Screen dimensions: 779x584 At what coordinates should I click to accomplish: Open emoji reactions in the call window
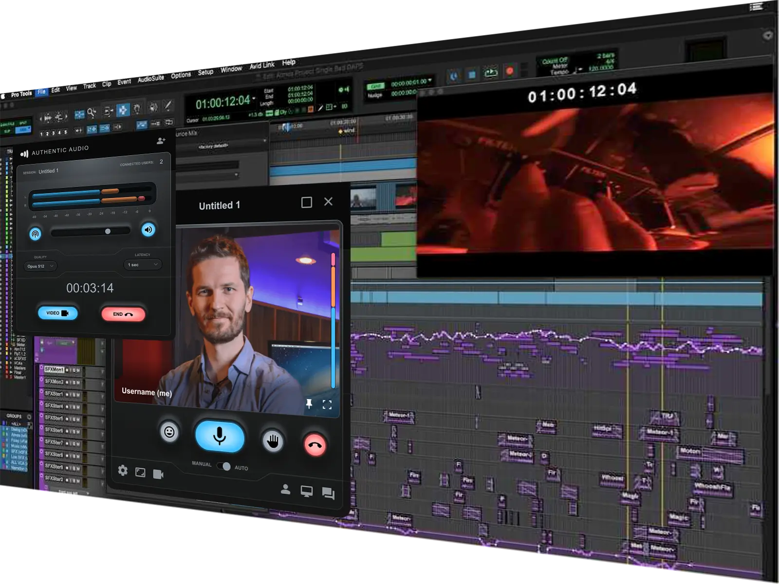point(170,432)
